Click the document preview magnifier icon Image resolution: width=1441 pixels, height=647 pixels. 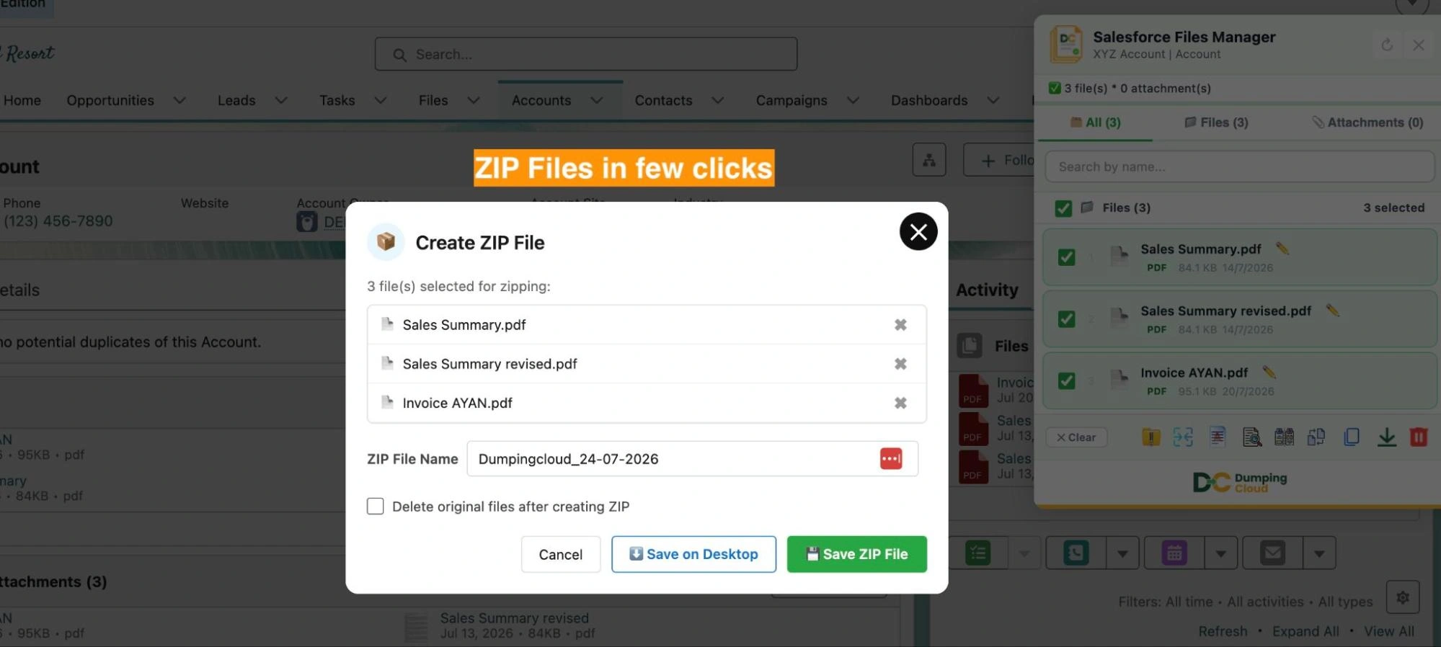1252,437
